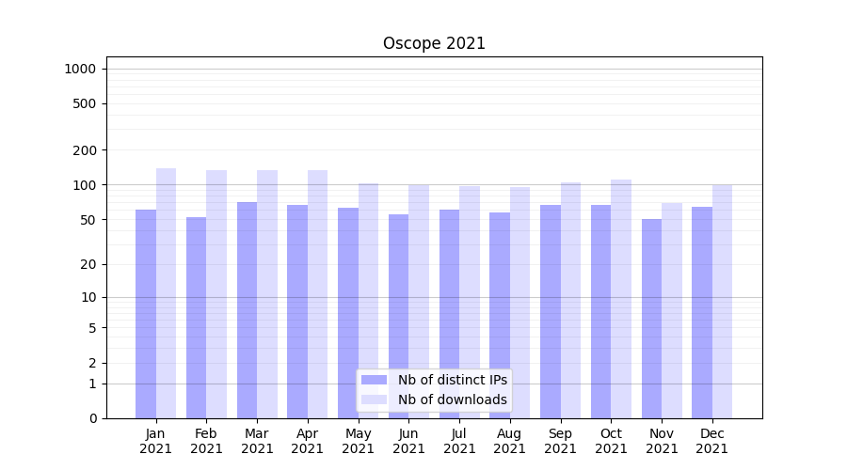Click the 'Nb of distinct IPs' legend swatch
Screen dimensions: 847x470
pos(374,380)
